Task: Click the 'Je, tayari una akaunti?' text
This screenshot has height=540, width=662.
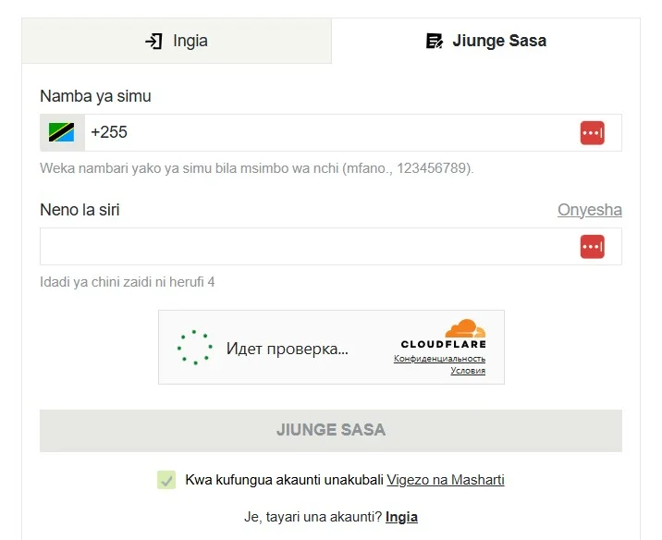Action: click(313, 517)
